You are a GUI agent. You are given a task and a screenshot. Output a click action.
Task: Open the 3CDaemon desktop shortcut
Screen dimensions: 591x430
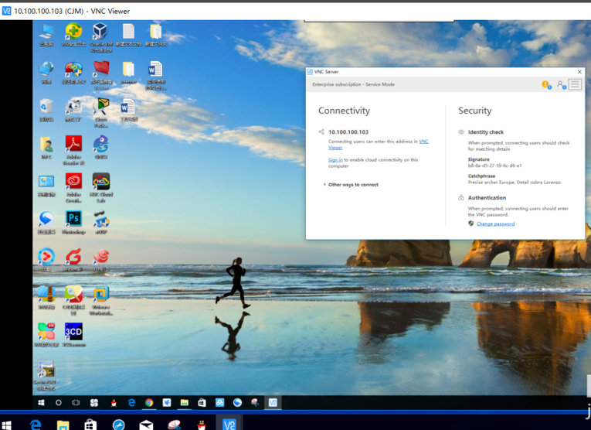[x=73, y=333]
